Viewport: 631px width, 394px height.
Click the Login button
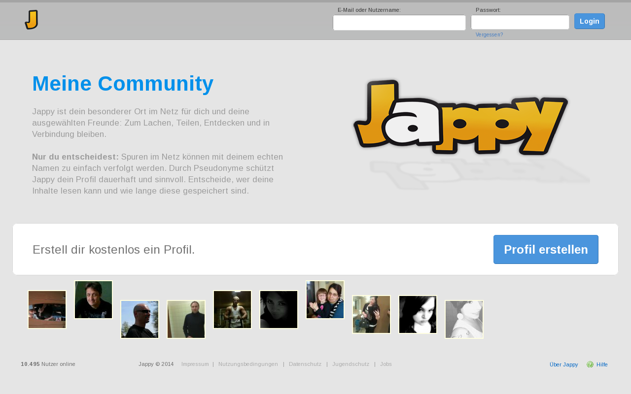590,21
